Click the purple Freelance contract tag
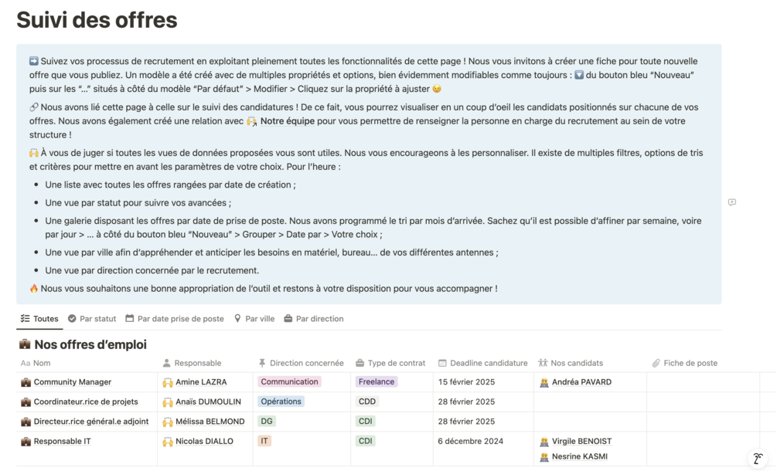 pos(377,382)
